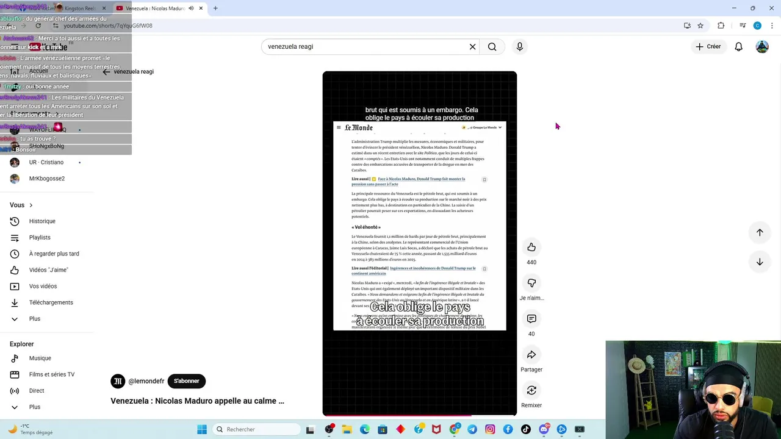
Task: Click the Créer button
Action: pyautogui.click(x=708, y=46)
